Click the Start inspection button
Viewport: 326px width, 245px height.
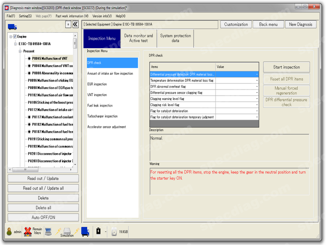coord(286,67)
